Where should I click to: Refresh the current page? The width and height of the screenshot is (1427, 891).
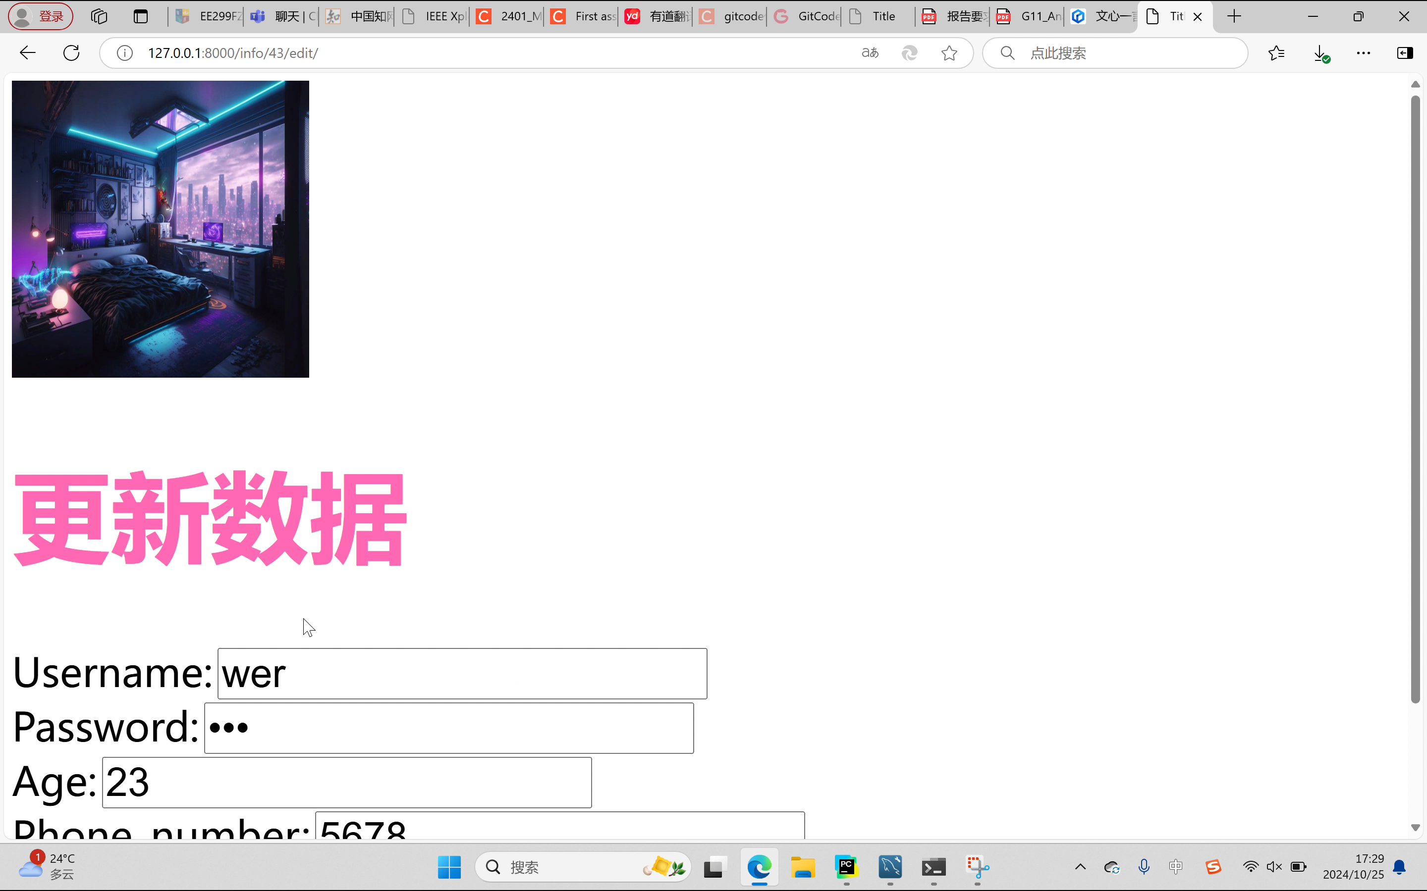71,53
